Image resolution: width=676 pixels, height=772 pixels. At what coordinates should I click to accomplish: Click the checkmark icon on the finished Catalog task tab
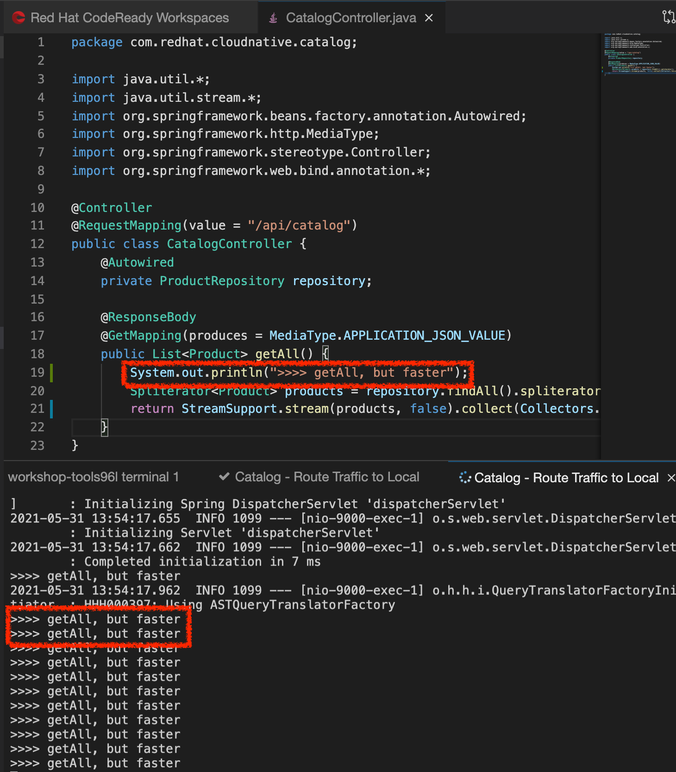click(x=224, y=476)
